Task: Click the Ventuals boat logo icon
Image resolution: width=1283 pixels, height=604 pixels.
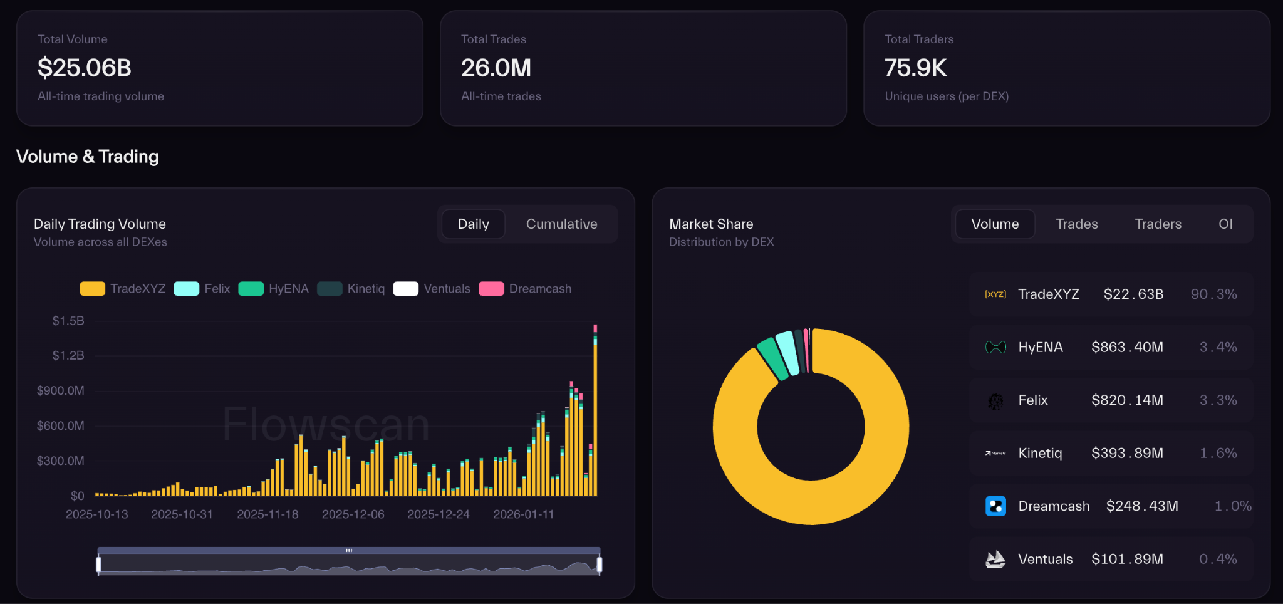Action: point(995,558)
